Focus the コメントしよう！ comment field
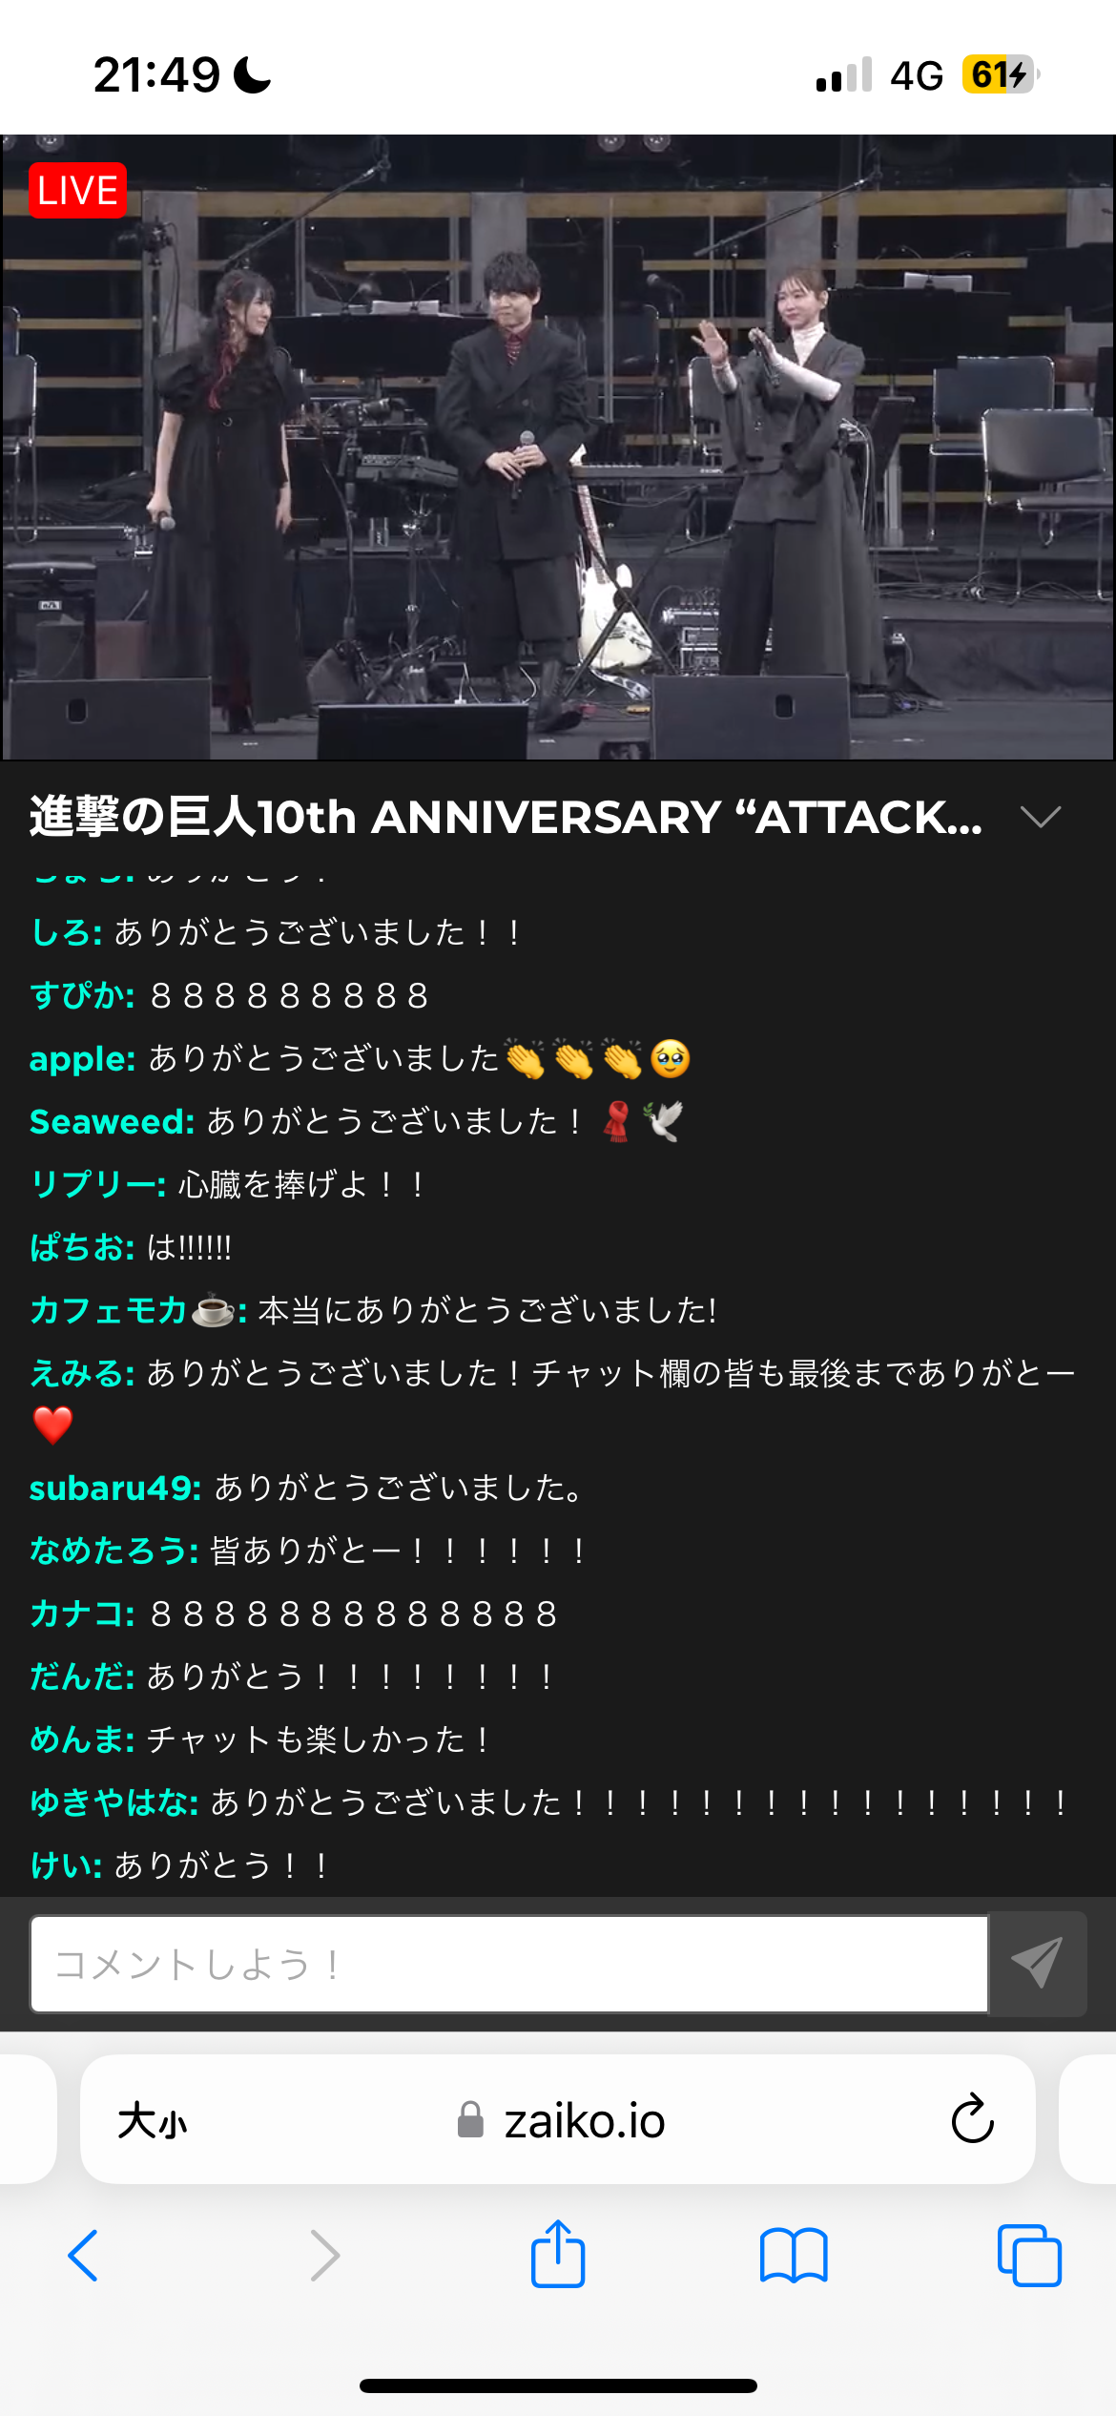 pos(509,1964)
